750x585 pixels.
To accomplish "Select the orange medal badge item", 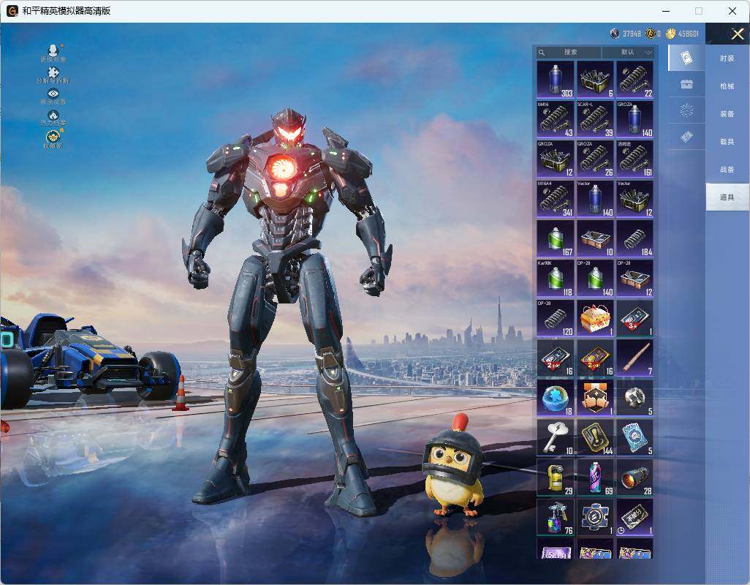I will [x=595, y=398].
